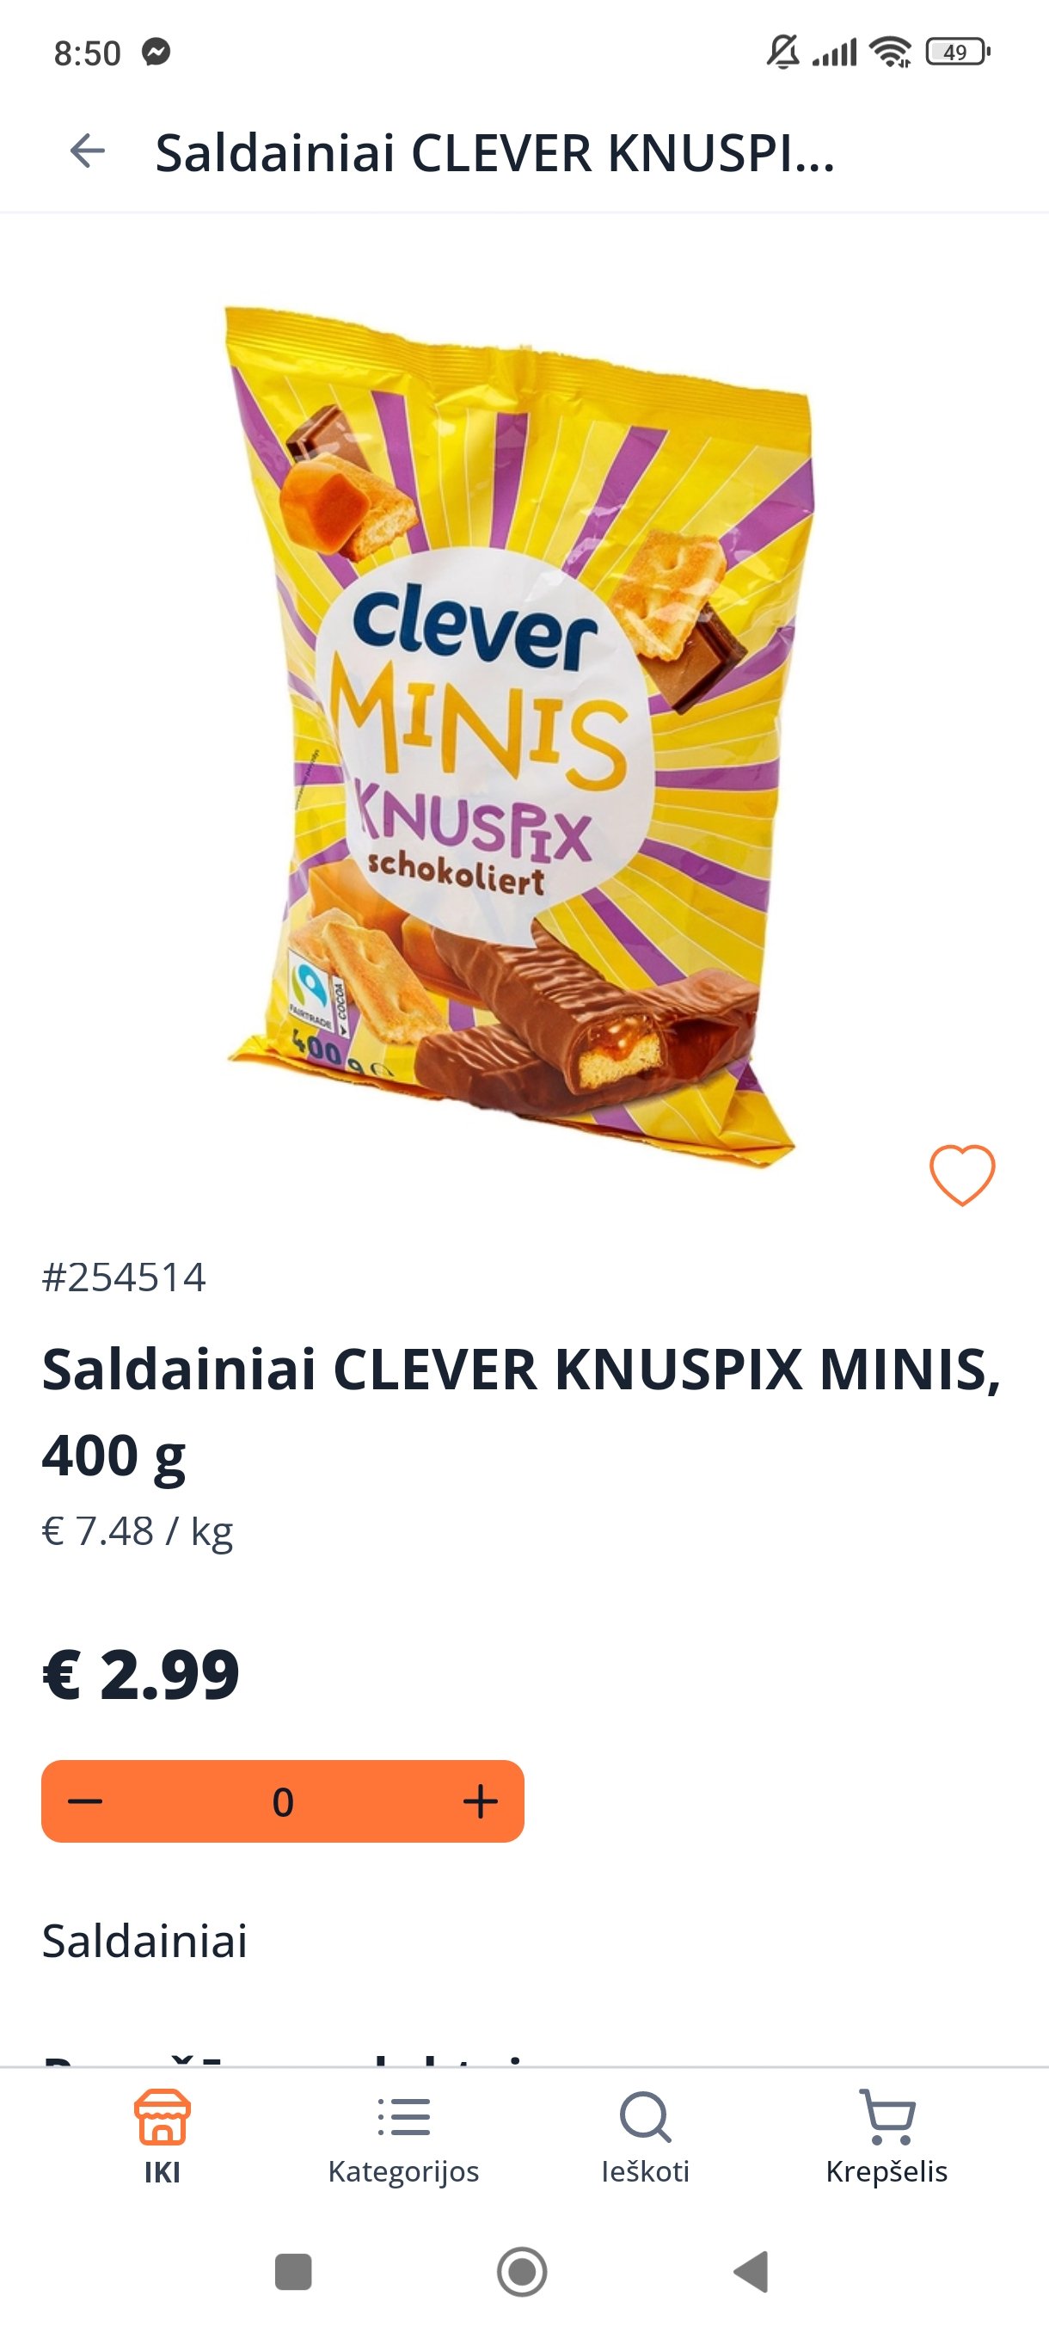Image resolution: width=1049 pixels, height=2333 pixels.
Task: Tap the quantity value in the orange stepper
Action: 282,1802
